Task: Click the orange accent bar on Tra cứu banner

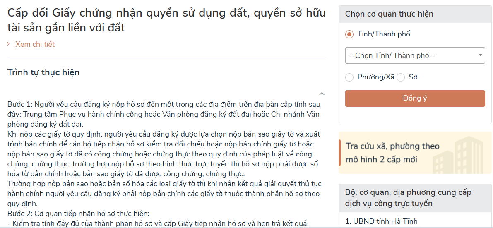Action: (339, 153)
